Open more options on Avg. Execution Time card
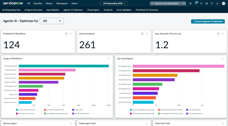This screenshot has height=126, width=228. (223, 34)
